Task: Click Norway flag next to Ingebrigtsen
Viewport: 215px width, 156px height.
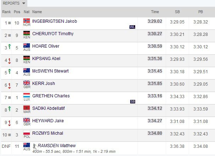Action: tap(26, 21)
